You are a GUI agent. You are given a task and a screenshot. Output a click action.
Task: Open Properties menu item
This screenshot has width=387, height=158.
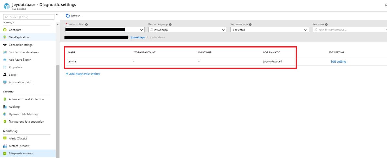point(28,67)
